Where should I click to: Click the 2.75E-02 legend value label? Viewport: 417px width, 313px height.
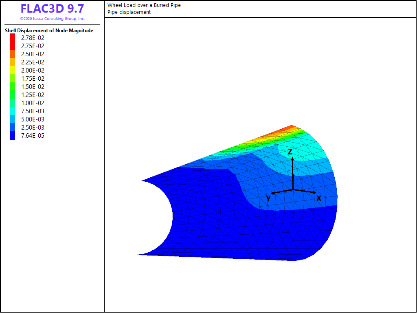click(x=33, y=46)
